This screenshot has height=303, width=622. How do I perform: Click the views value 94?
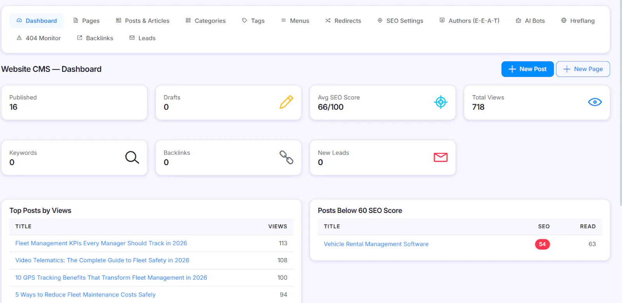click(x=283, y=294)
